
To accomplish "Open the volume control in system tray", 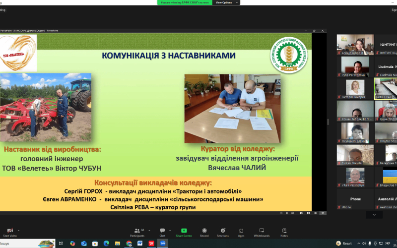I will click(364, 244).
